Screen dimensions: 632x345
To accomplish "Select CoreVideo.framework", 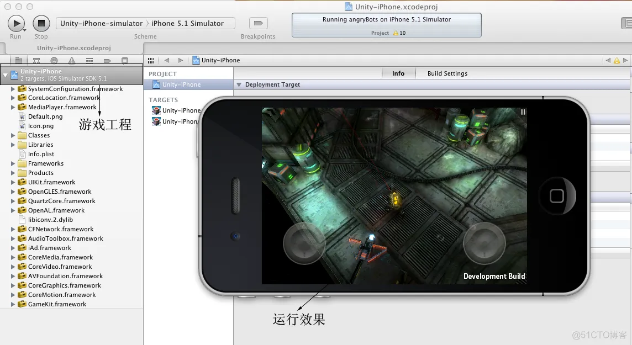I will coord(60,267).
